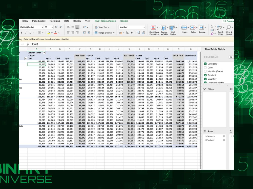Collapse the 2017 year group

pyautogui.click(x=87, y=56)
